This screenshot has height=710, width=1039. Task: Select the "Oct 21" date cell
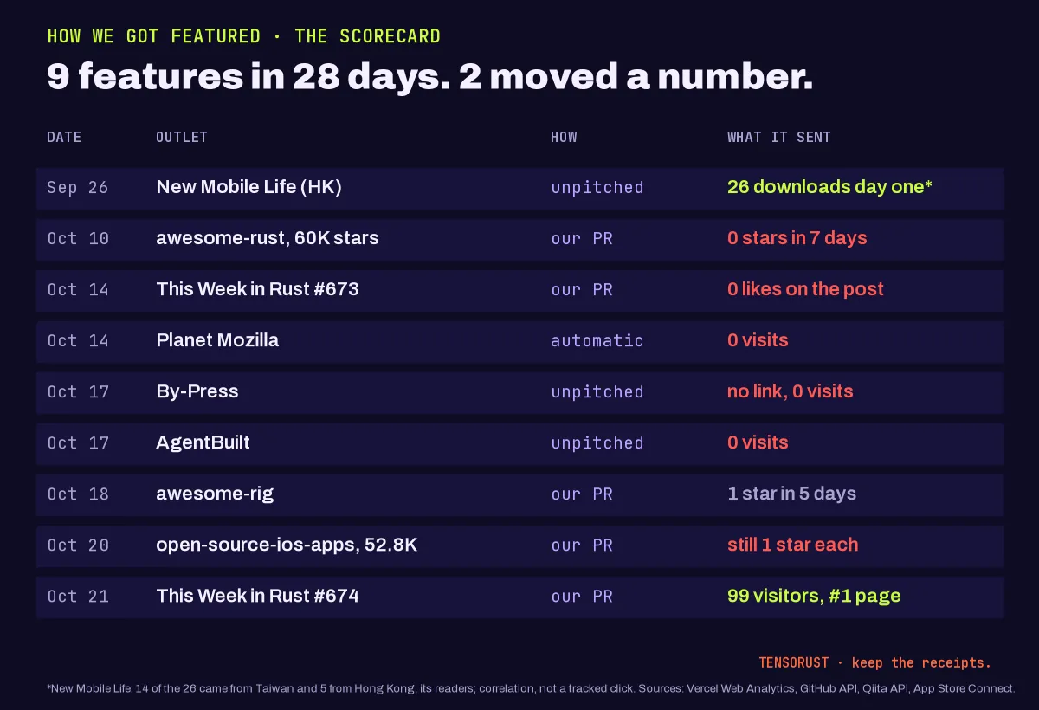coord(78,597)
